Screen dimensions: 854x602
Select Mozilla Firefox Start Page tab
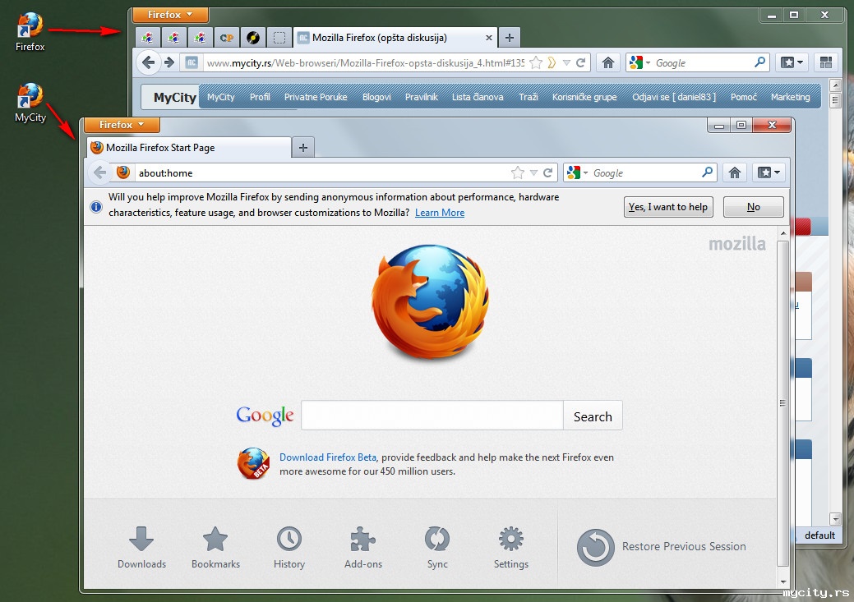point(188,148)
